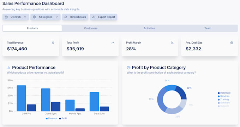This screenshot has height=127, width=240.
Task: Click the Cloud Sync axis label
Action: 51,114
